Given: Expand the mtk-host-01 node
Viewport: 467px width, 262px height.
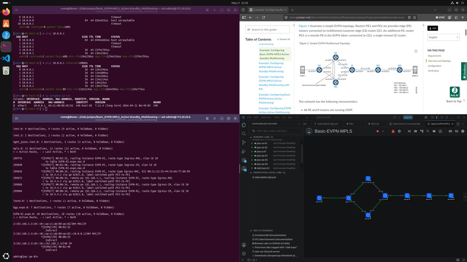Looking at the screenshot, I should click(x=252, y=168).
